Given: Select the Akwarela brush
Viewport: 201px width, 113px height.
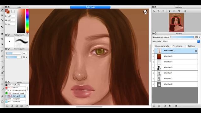Looking at the screenshot, I should coord(15,102).
